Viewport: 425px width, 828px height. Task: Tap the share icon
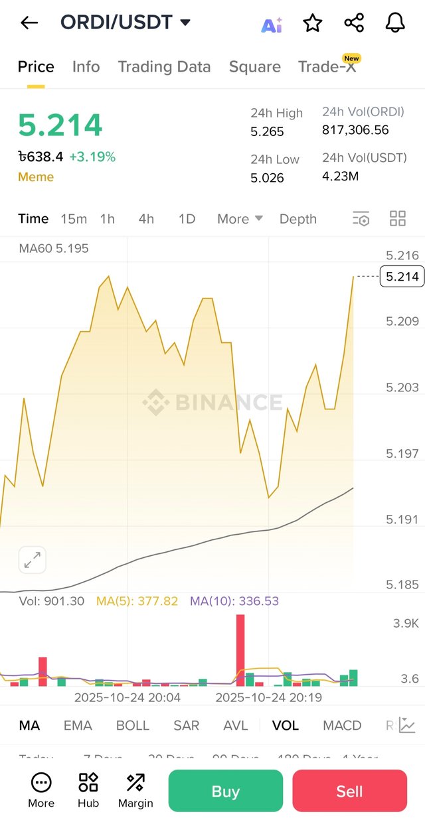[354, 23]
